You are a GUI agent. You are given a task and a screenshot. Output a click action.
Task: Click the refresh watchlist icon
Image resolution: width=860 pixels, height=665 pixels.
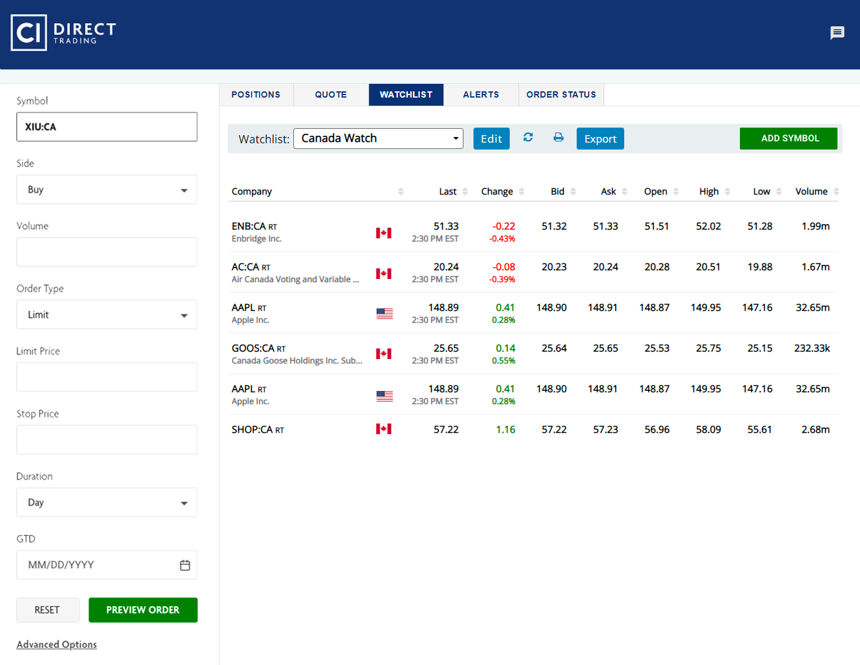[x=528, y=138]
